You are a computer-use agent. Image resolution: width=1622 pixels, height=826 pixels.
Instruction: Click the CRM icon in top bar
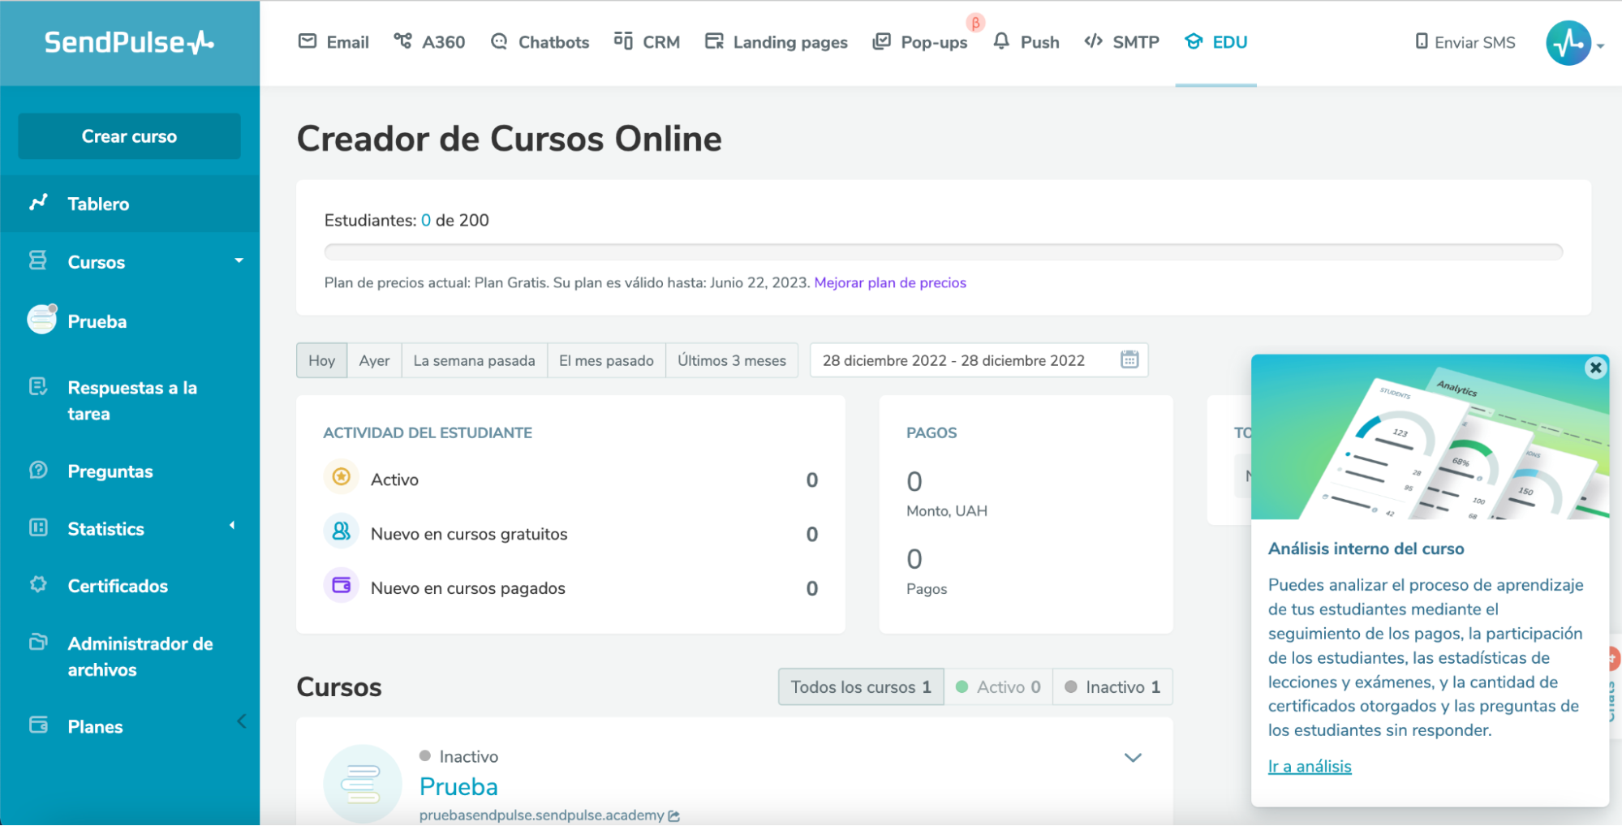point(623,41)
